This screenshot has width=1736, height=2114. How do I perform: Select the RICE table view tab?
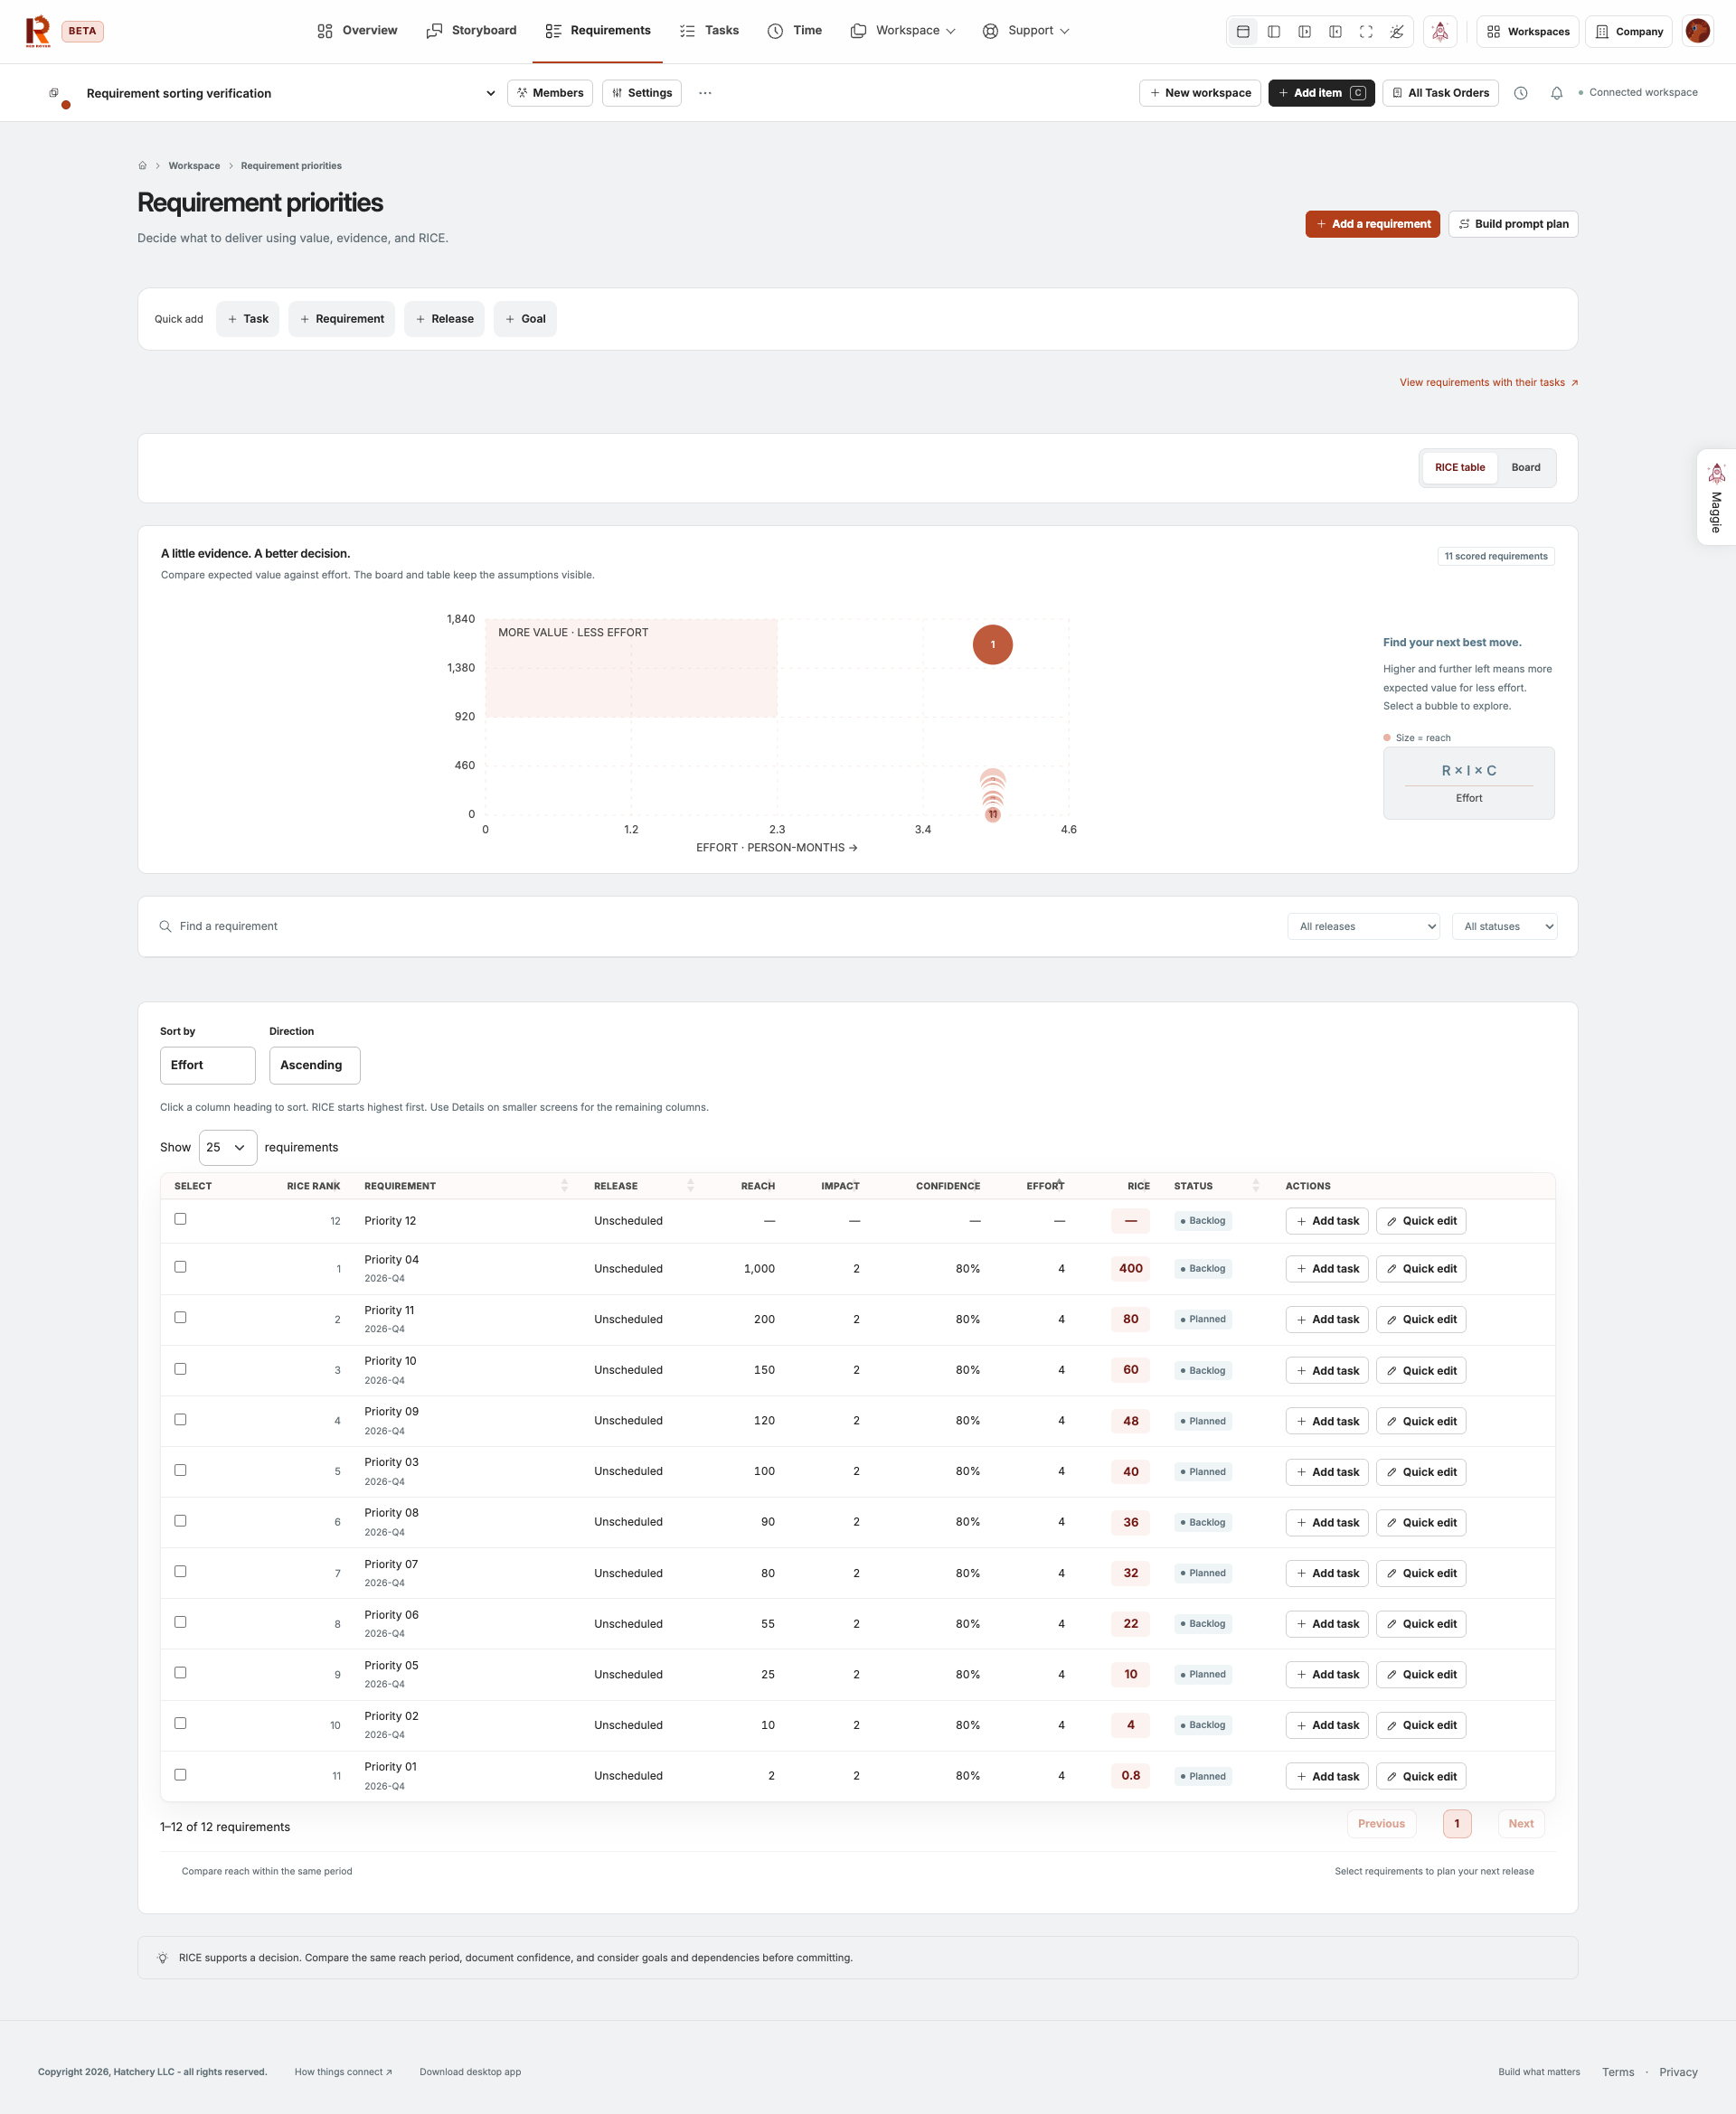tap(1460, 468)
